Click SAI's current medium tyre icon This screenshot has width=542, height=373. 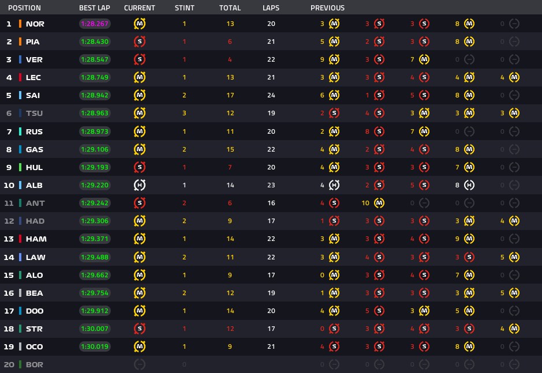[140, 95]
